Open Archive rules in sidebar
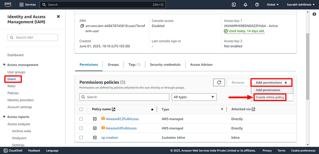This screenshot has width=319, height=154. (x=22, y=131)
